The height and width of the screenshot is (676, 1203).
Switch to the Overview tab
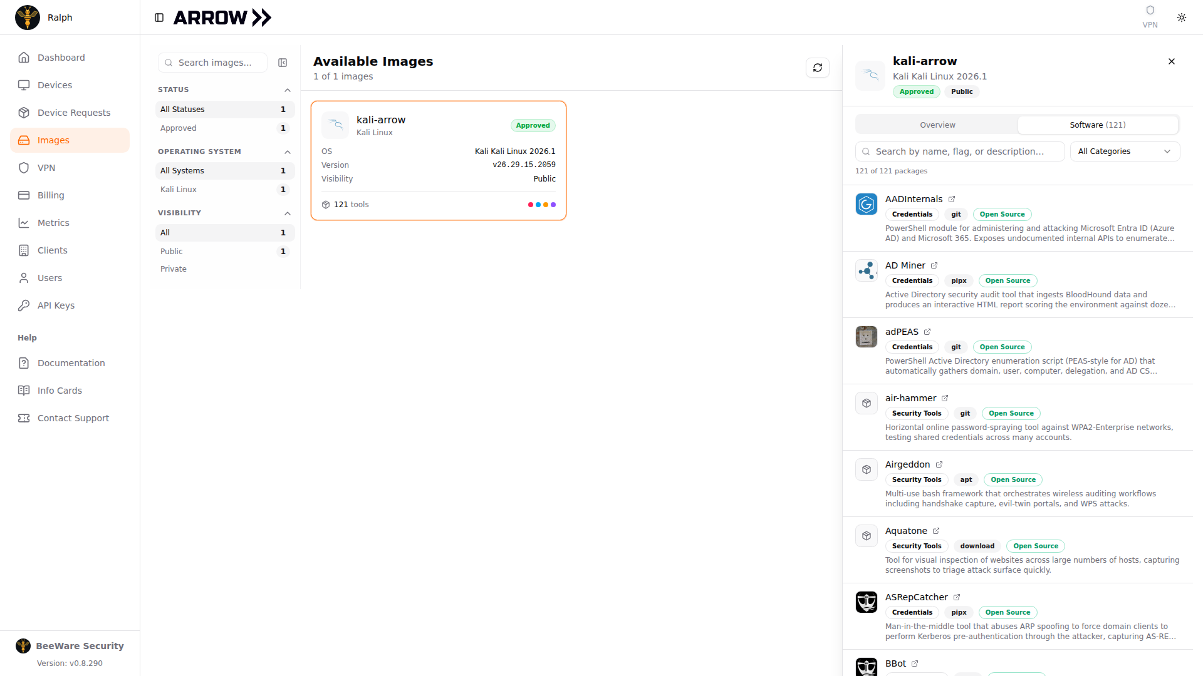(937, 125)
